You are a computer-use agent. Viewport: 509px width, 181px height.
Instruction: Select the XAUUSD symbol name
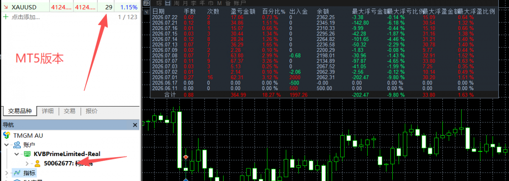coord(24,7)
